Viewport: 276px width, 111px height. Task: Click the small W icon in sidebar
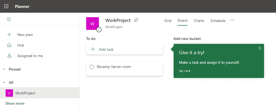(9, 93)
